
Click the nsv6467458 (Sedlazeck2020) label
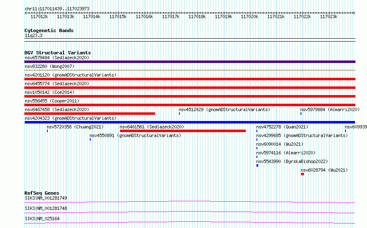coord(57,109)
